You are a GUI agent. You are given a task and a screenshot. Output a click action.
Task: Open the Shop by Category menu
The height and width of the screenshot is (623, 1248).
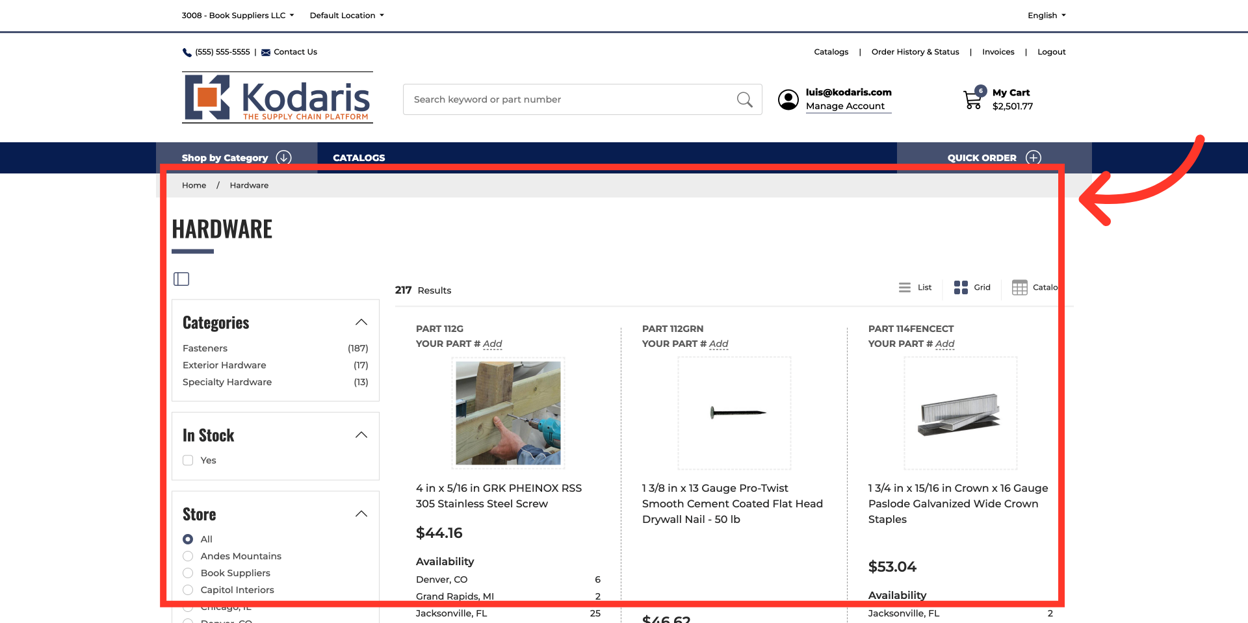point(237,158)
